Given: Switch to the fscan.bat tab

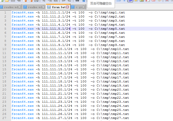Looking at the screenshot, I should click(x=58, y=7).
